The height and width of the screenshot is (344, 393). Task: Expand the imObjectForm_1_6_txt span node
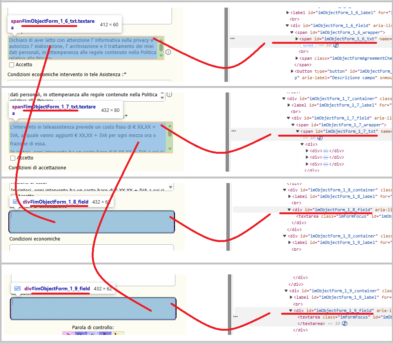click(297, 39)
